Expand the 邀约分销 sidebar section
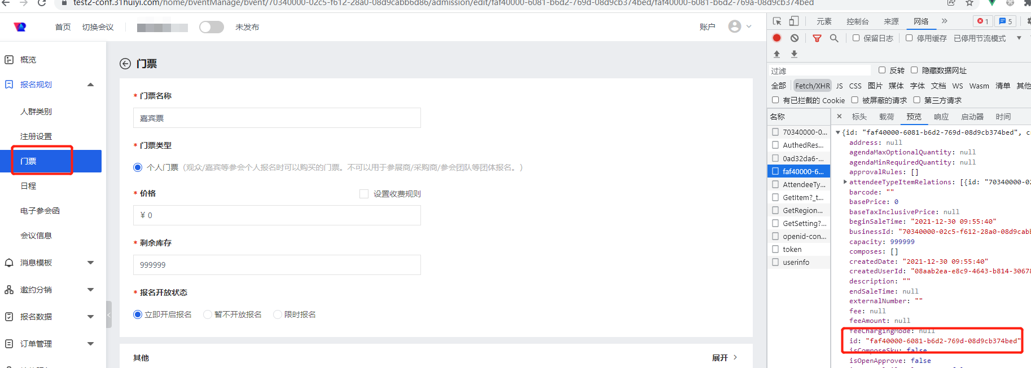This screenshot has width=1031, height=368. click(90, 290)
